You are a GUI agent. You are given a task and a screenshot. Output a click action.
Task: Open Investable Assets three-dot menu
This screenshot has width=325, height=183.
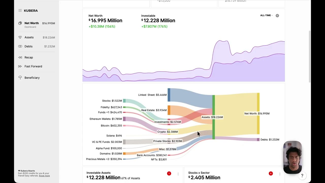[x=178, y=174]
